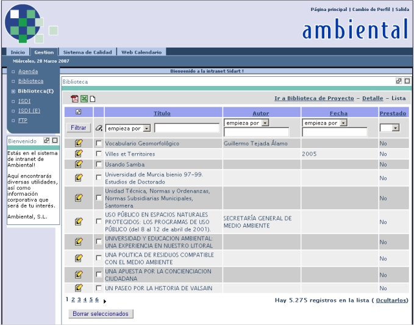This screenshot has width=414, height=325.
Task: Open Agenda in the sidebar menu
Action: 28,71
